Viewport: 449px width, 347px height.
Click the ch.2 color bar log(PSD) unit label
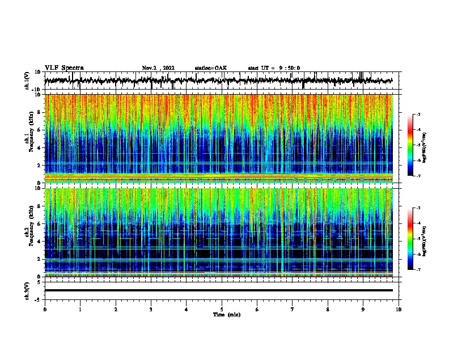click(424, 241)
